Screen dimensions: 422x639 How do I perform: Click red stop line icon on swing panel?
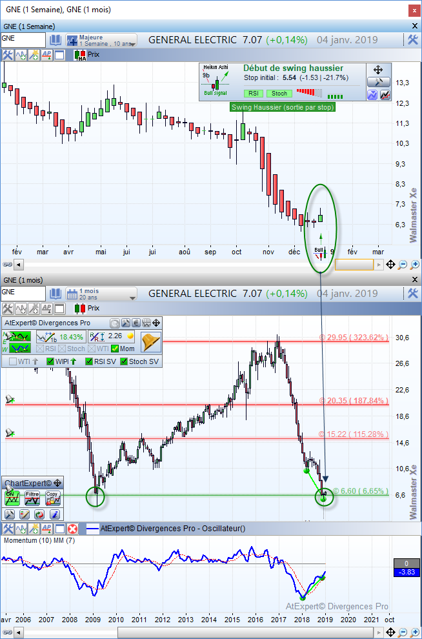pos(385,95)
